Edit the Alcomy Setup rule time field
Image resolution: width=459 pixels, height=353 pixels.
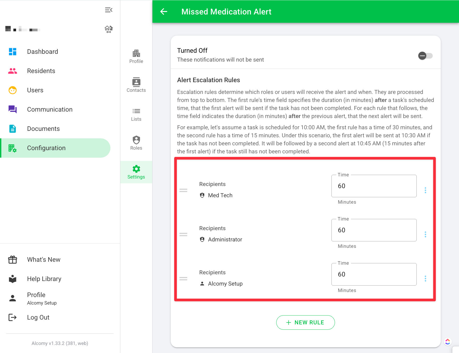[374, 274]
